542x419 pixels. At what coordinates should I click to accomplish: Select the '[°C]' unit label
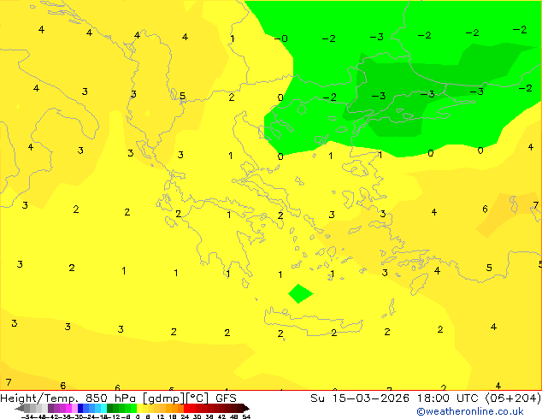(197, 398)
